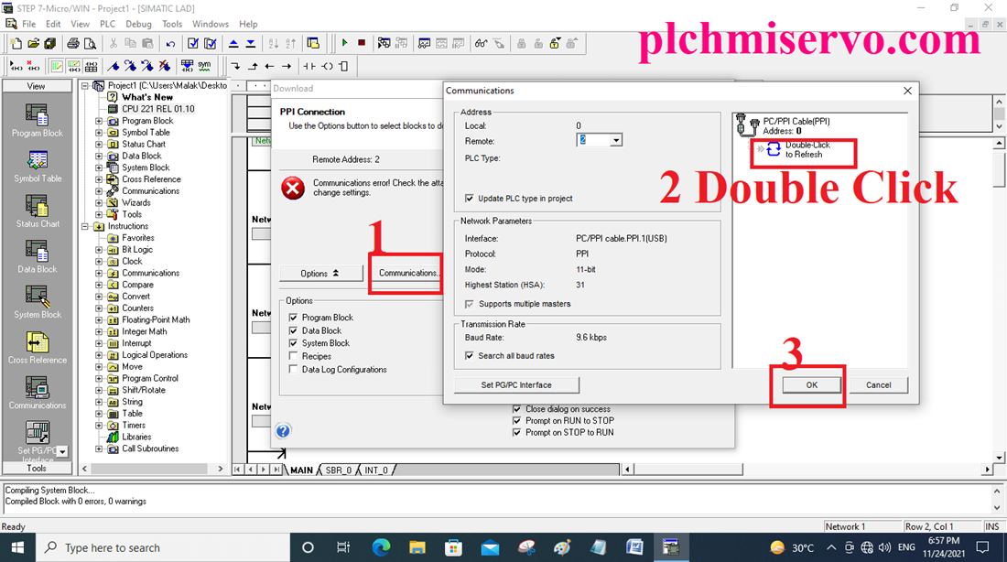Click the Windows search box
This screenshot has width=1007, height=562.
coord(162,547)
